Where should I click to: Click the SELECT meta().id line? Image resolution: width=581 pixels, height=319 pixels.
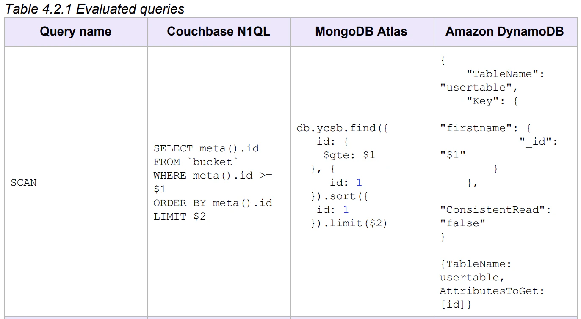(x=206, y=148)
